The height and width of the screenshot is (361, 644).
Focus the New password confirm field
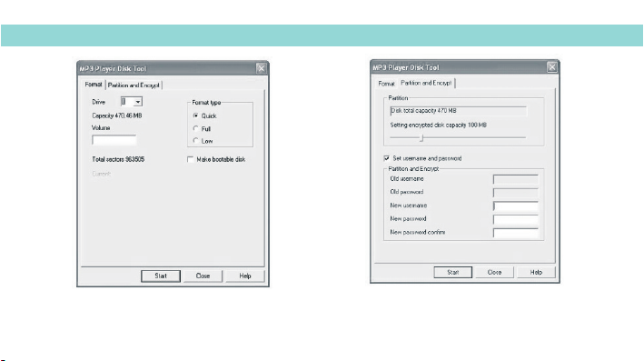(x=516, y=233)
